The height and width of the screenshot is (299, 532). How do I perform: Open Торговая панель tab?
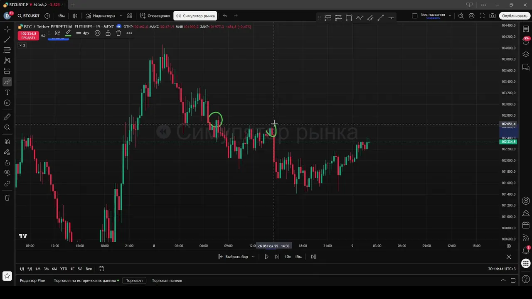pyautogui.click(x=167, y=280)
